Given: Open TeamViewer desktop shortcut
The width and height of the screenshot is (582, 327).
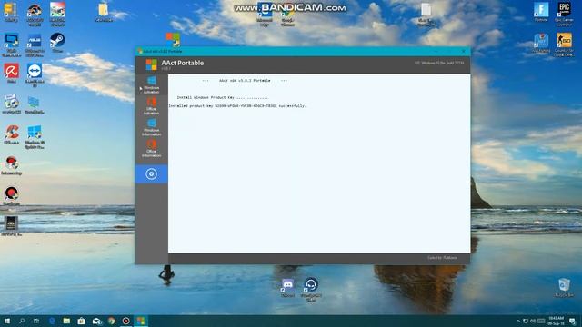Looking at the screenshot, I should click(35, 75).
